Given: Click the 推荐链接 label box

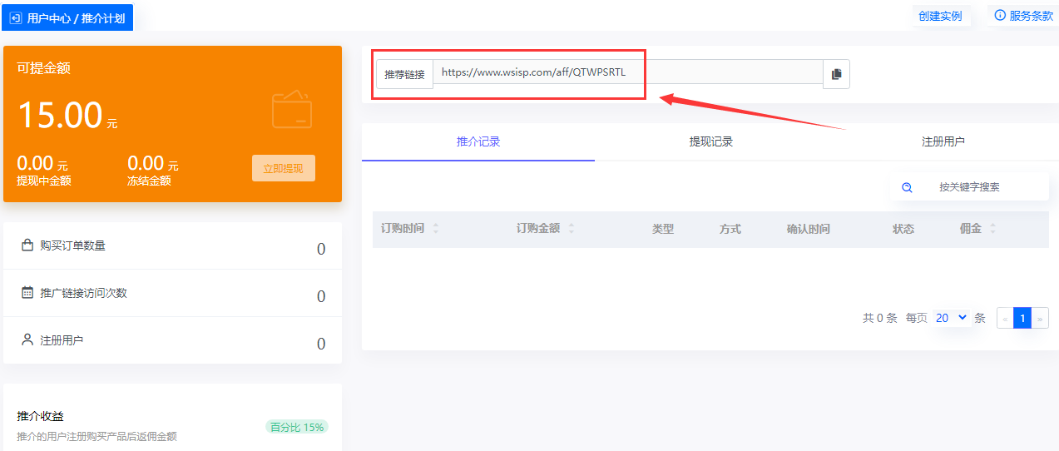Looking at the screenshot, I should 404,74.
